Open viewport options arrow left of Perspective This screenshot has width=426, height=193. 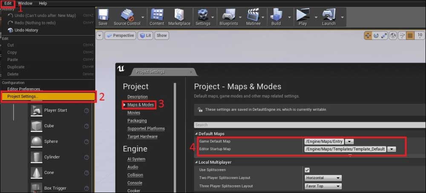(x=99, y=36)
